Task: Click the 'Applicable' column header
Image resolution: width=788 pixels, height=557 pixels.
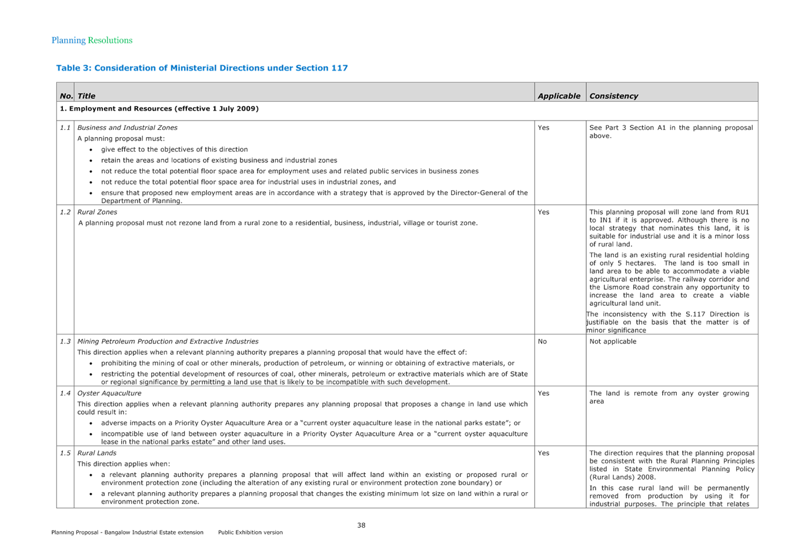Action: (559, 96)
